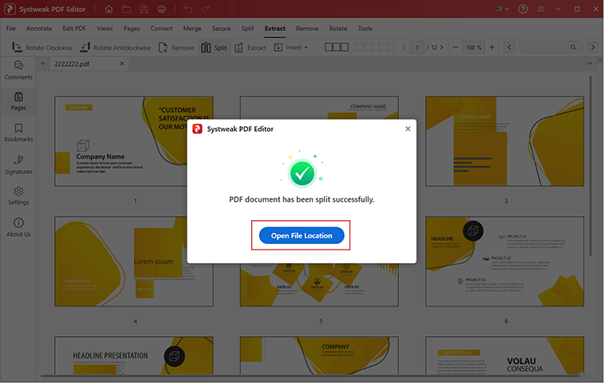Select the Extract menu tab
The image size is (604, 383).
275,29
